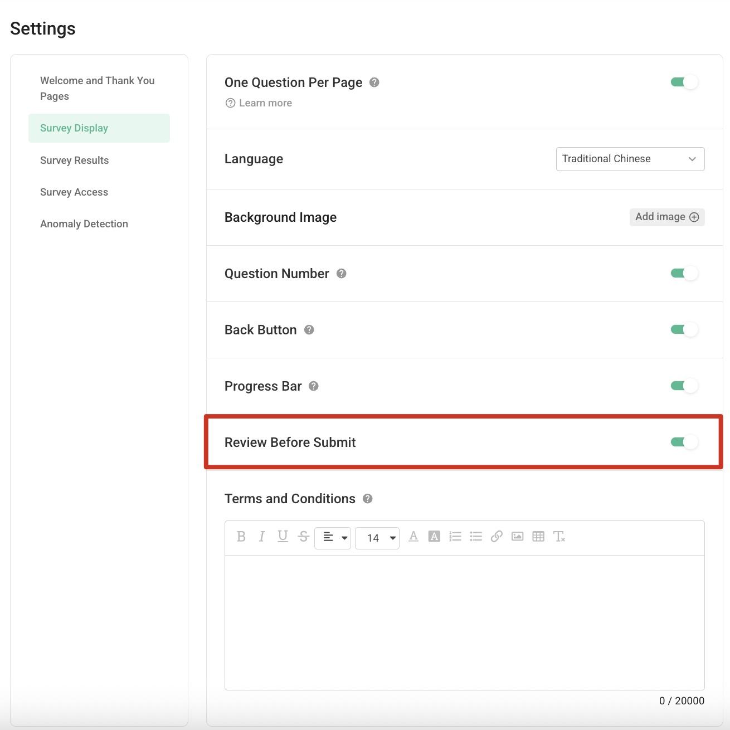Open the Language dropdown showing Traditional Chinese
This screenshot has height=730, width=730.
pos(630,159)
